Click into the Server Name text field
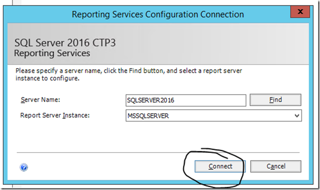 point(185,100)
